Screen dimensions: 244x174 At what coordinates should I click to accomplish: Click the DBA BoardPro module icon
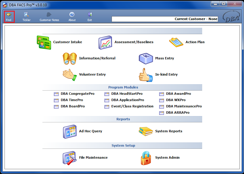56,106
